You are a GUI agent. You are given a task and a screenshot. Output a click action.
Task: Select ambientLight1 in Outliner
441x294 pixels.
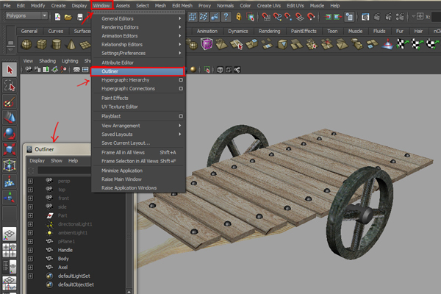click(x=73, y=233)
